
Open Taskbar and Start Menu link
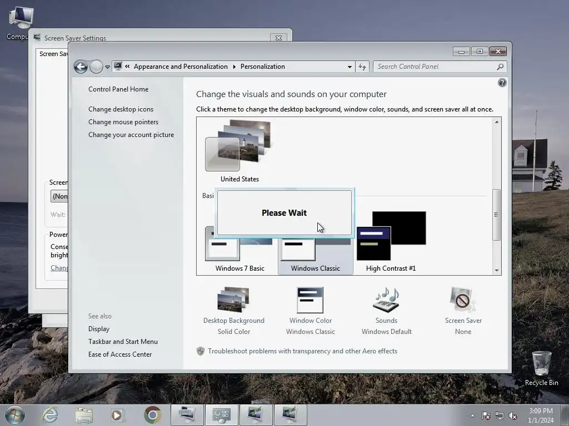point(123,342)
